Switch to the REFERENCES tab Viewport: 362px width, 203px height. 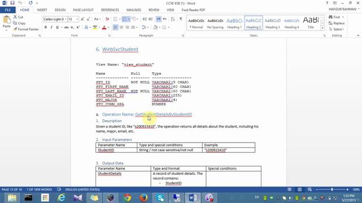pos(110,10)
